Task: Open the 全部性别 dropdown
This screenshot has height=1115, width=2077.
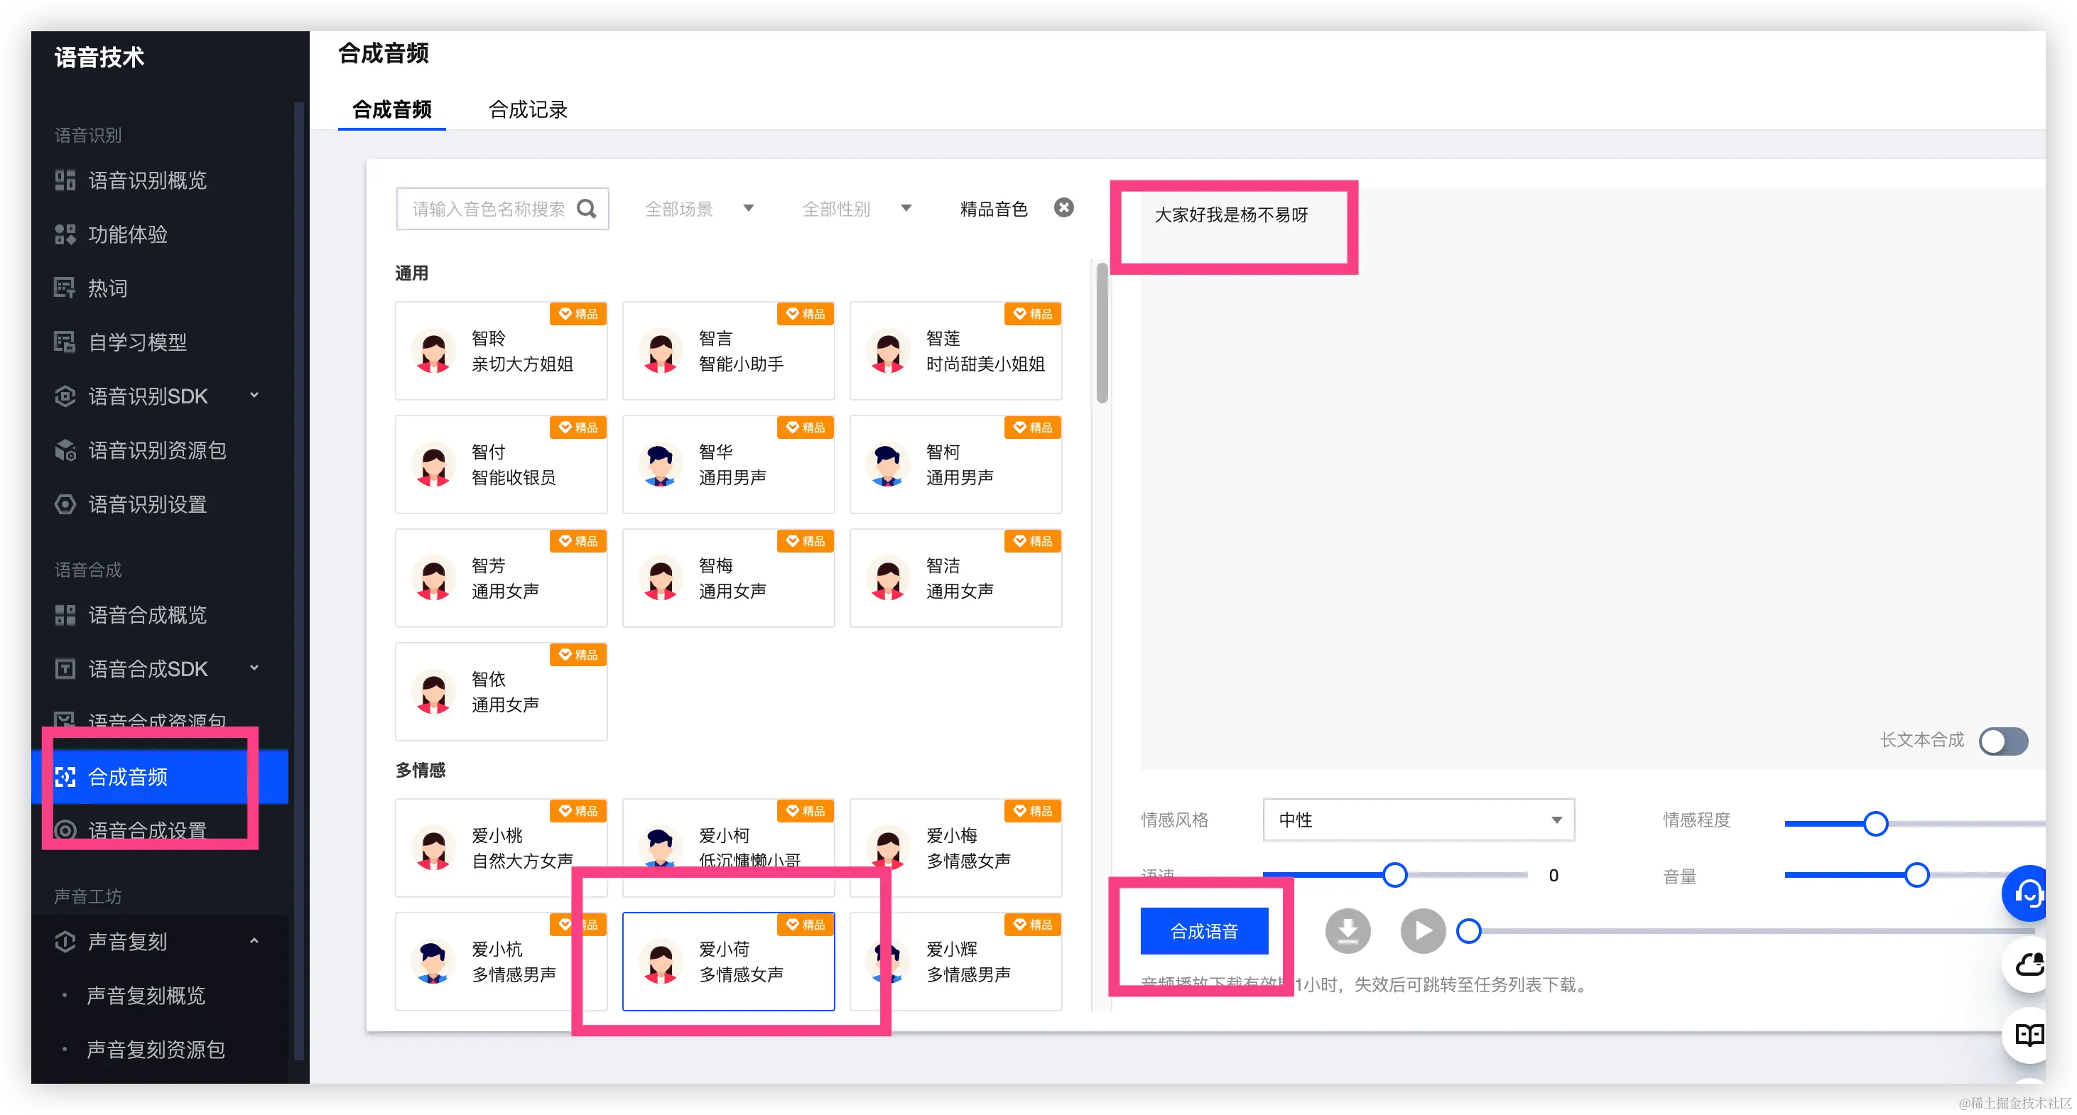Action: (x=856, y=209)
